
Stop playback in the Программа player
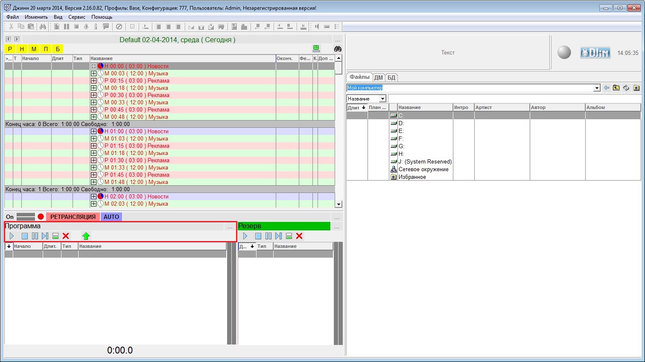click(x=25, y=236)
